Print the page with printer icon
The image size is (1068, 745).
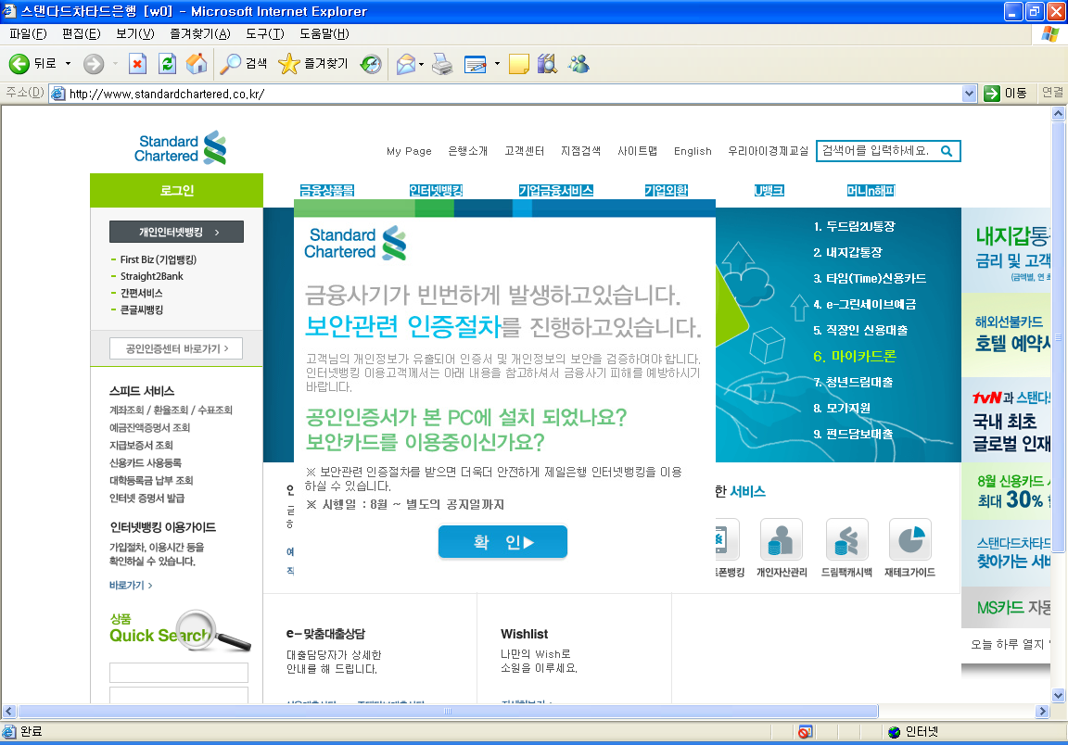point(442,64)
